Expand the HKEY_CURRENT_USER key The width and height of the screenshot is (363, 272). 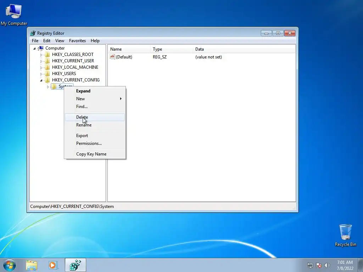pos(41,61)
